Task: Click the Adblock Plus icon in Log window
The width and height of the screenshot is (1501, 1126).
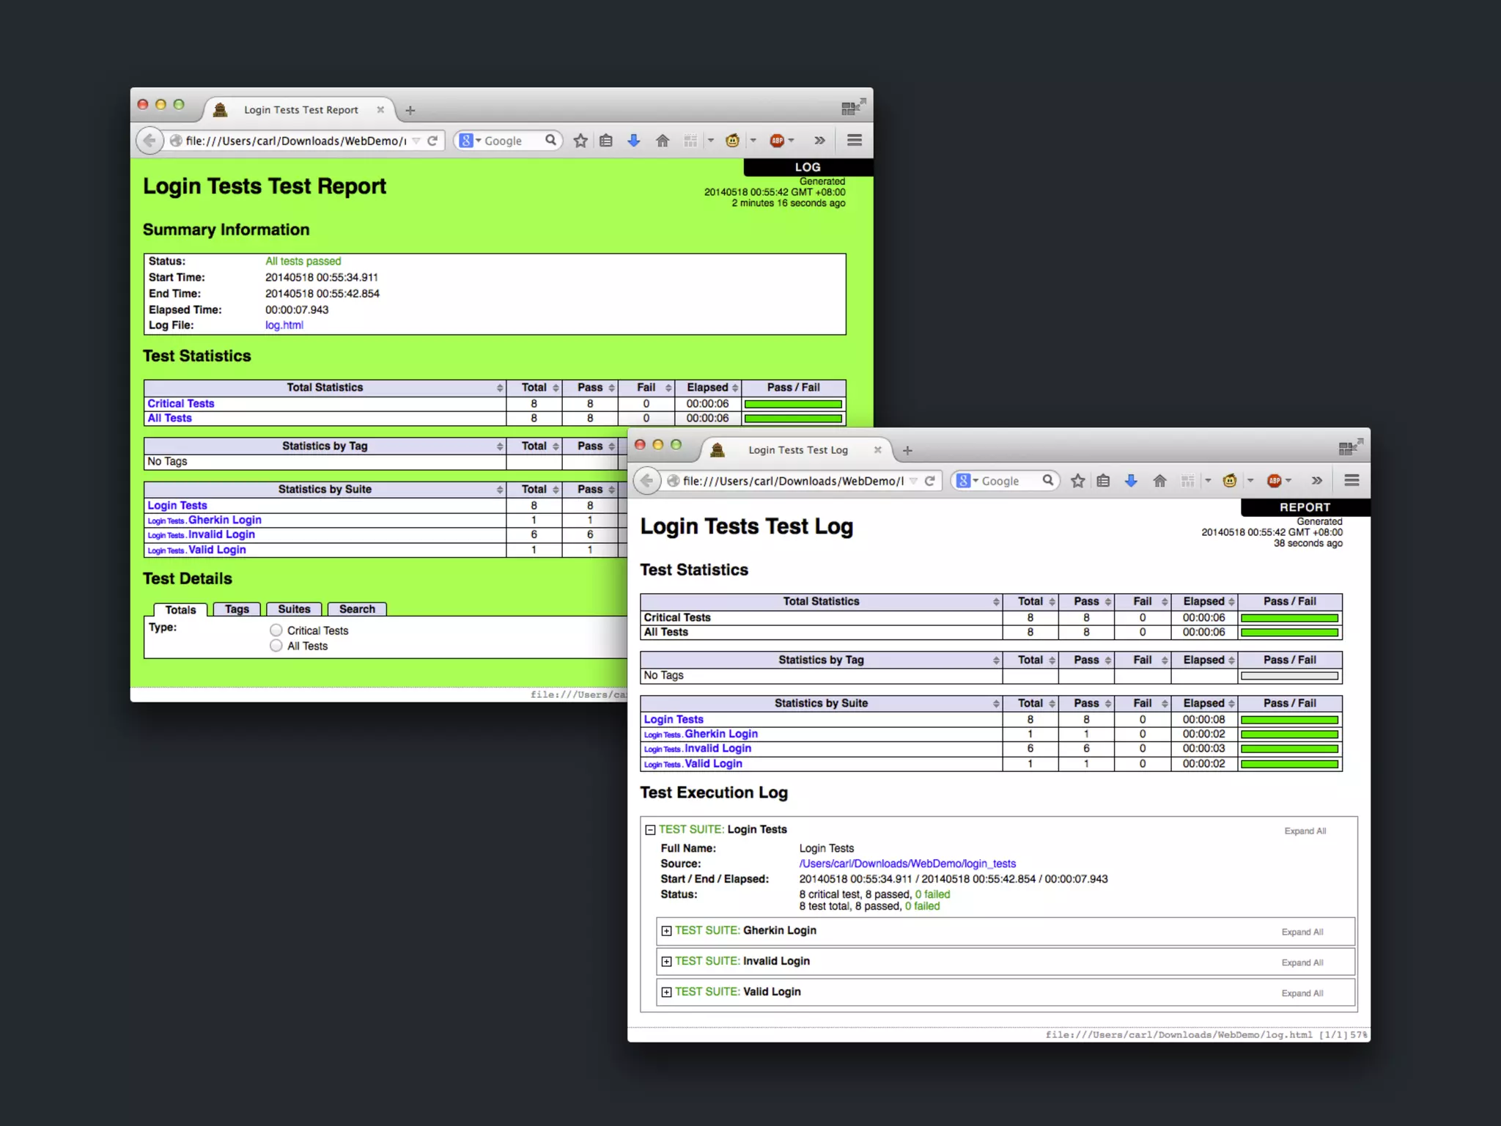Action: click(1275, 481)
